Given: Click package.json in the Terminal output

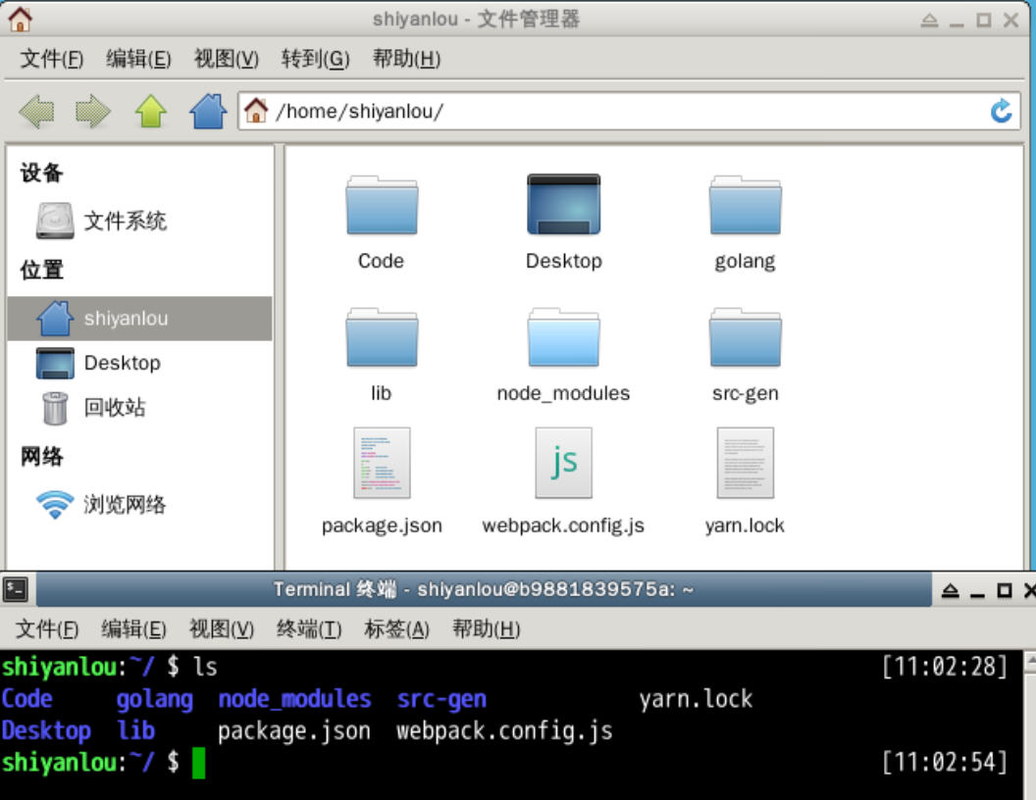Looking at the screenshot, I should pos(294,730).
